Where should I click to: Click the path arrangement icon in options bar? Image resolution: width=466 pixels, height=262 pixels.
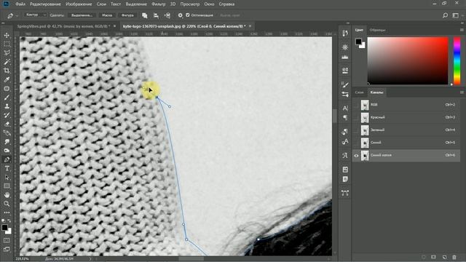point(167,15)
